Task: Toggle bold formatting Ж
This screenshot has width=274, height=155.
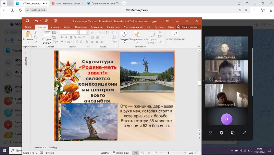Action: tap(62, 37)
